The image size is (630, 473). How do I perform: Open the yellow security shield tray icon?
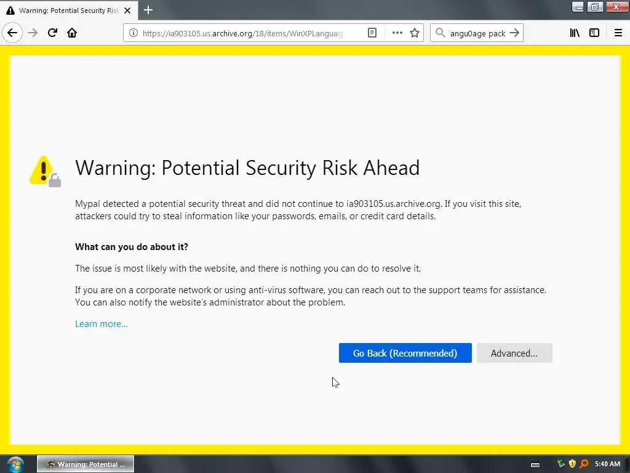573,464
